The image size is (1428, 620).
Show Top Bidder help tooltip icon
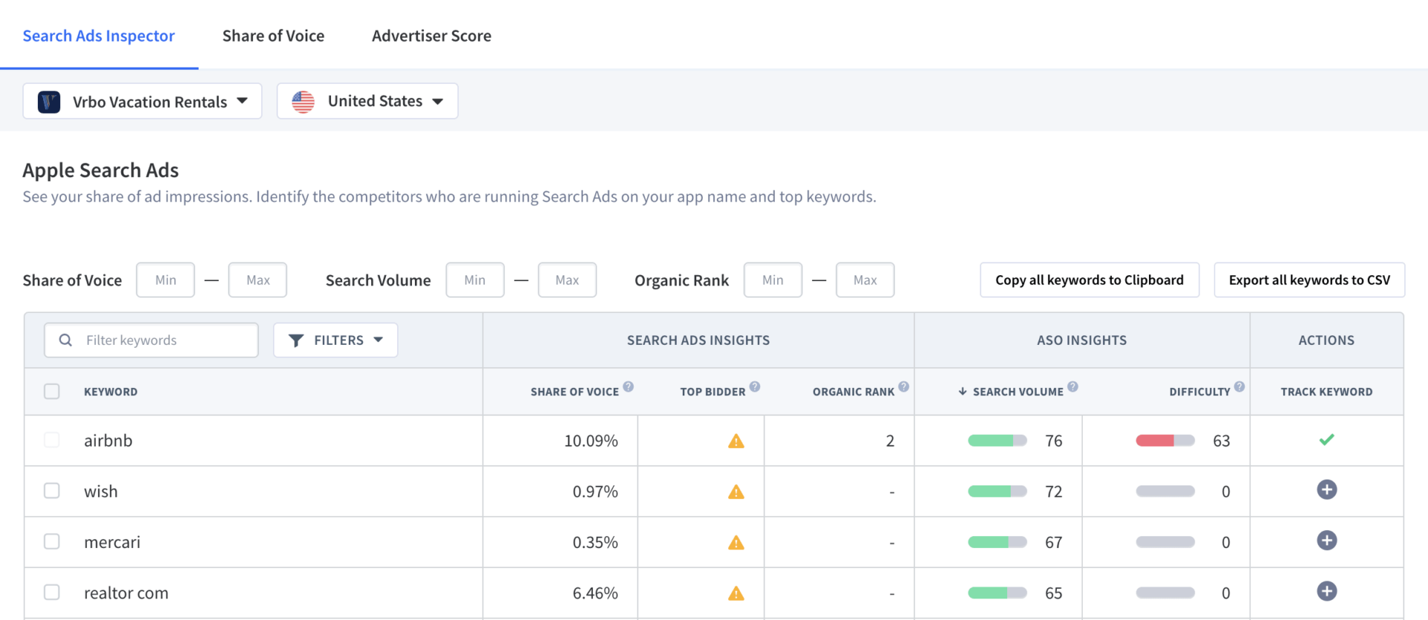755,387
